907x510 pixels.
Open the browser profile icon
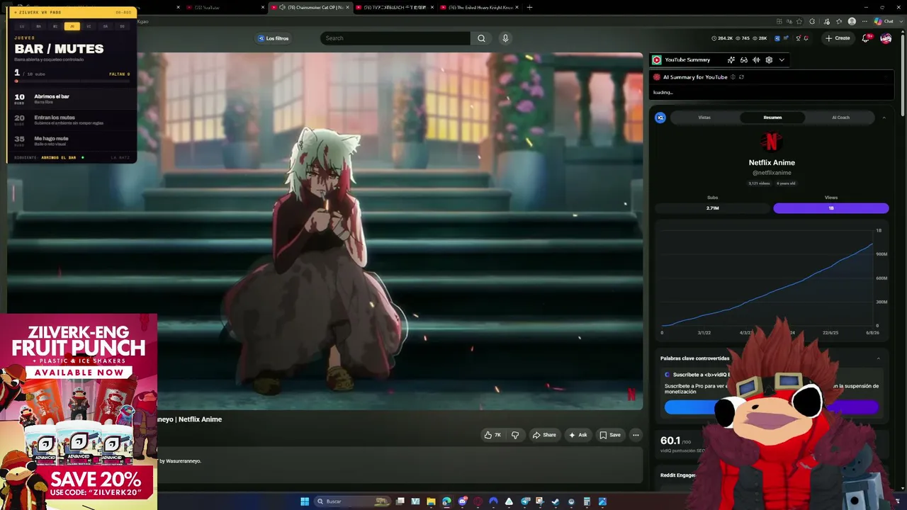click(x=852, y=21)
